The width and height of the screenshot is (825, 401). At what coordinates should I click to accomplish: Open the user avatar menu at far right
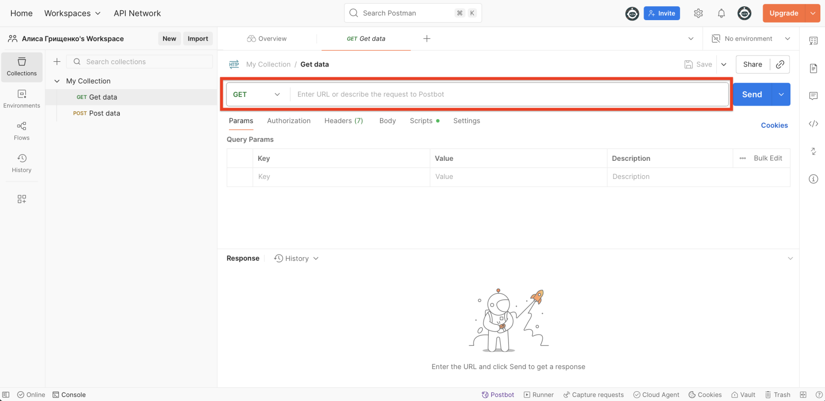pos(745,13)
